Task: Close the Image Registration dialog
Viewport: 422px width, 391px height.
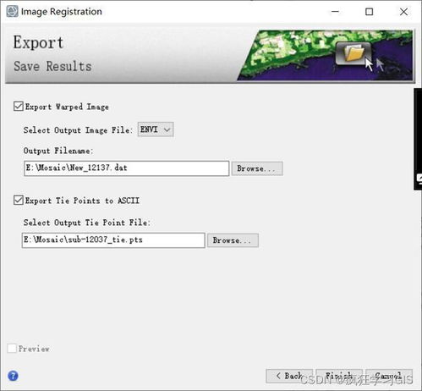Action: pyautogui.click(x=403, y=12)
